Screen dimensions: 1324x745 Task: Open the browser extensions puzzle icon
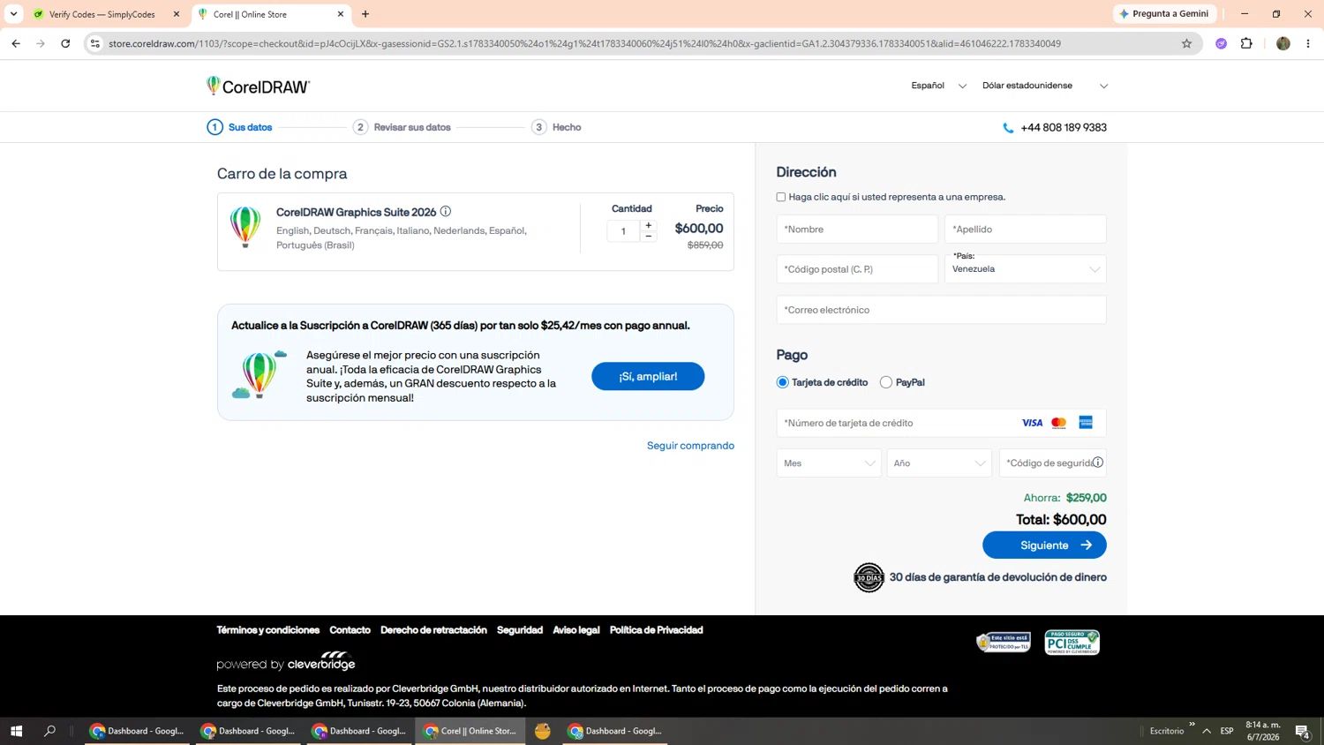1246,43
